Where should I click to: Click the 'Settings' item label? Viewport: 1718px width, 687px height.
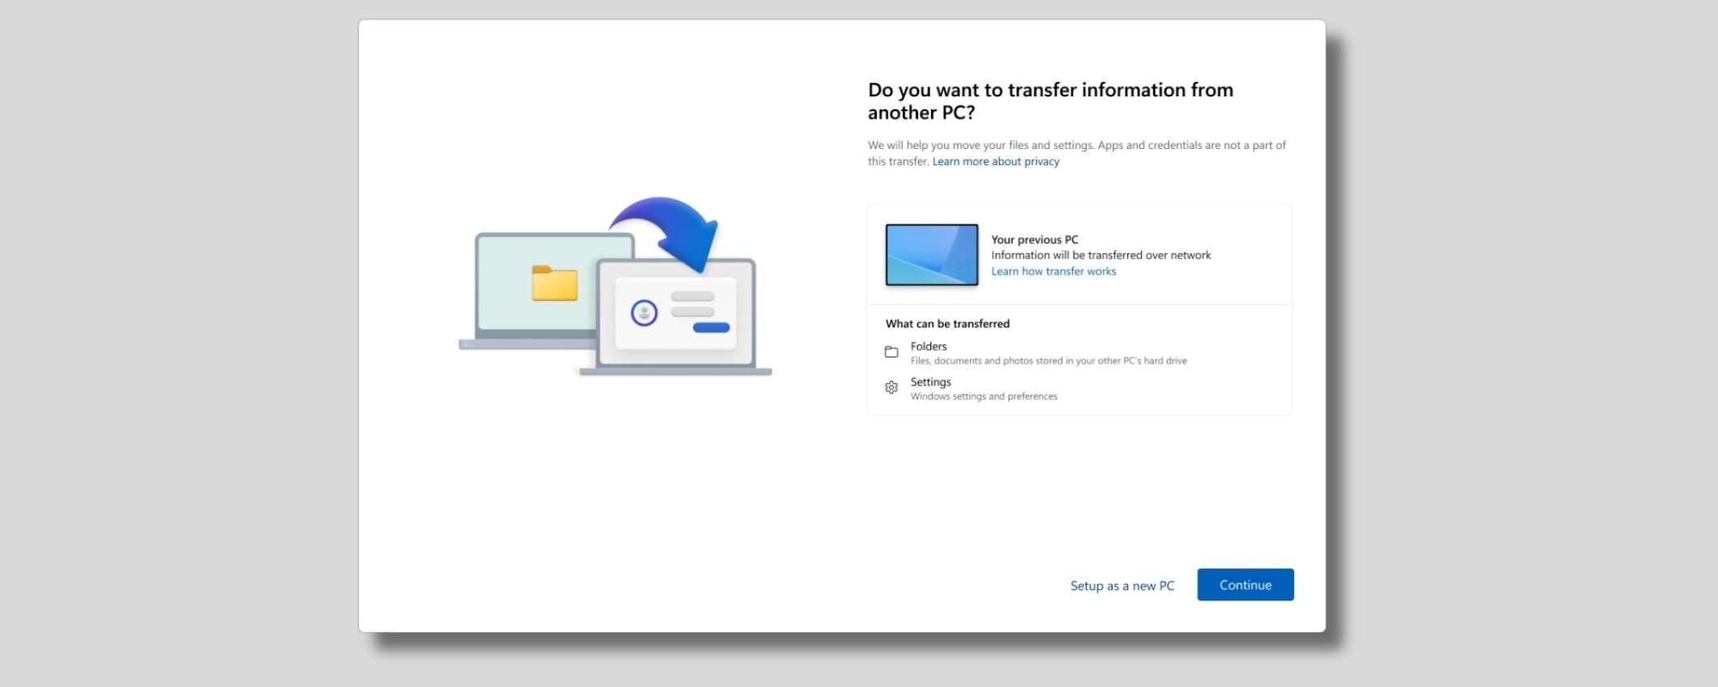pos(930,382)
